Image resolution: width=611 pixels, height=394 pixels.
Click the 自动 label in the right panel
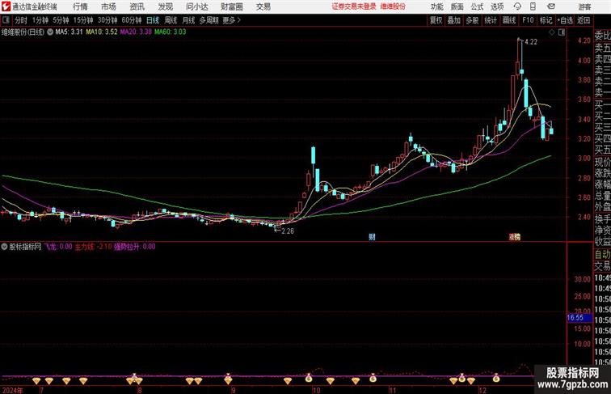(602, 254)
